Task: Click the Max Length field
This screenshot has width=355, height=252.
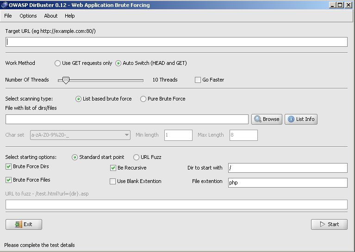Action: point(243,135)
